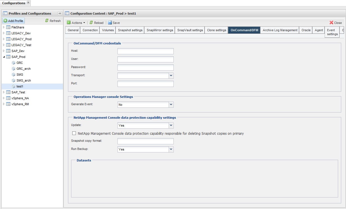The width and height of the screenshot is (346, 209).
Task: Switch to the Archive Log Management tab
Action: coord(280,30)
